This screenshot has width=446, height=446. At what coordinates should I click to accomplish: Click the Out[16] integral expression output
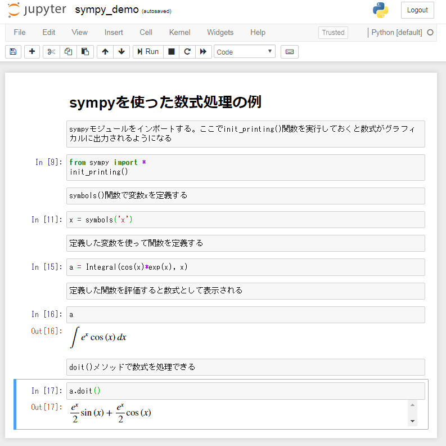click(x=98, y=337)
